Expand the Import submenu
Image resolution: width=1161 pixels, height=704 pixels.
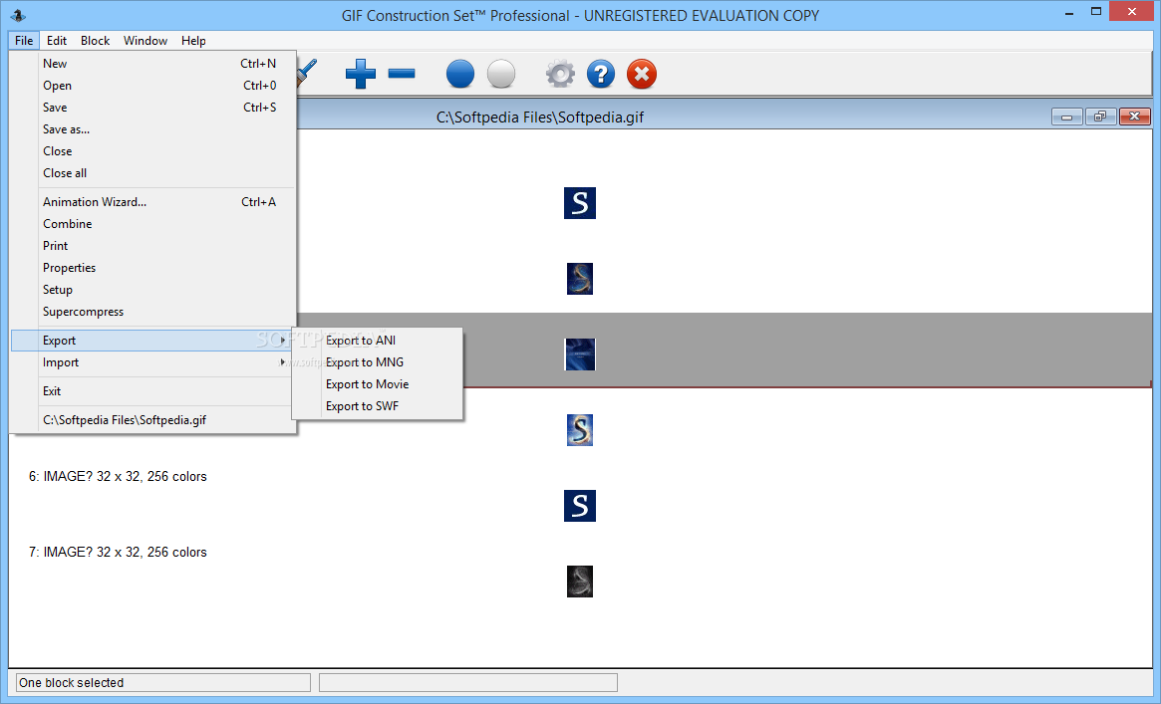click(x=153, y=362)
